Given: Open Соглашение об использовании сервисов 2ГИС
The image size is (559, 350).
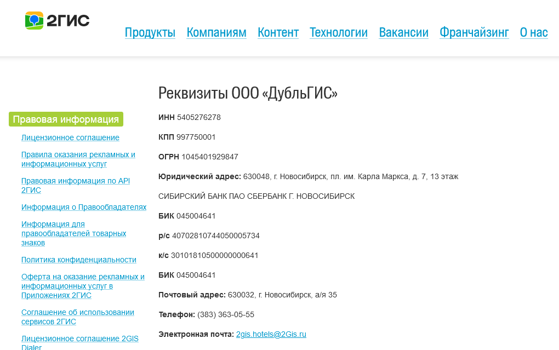Looking at the screenshot, I should [78, 317].
